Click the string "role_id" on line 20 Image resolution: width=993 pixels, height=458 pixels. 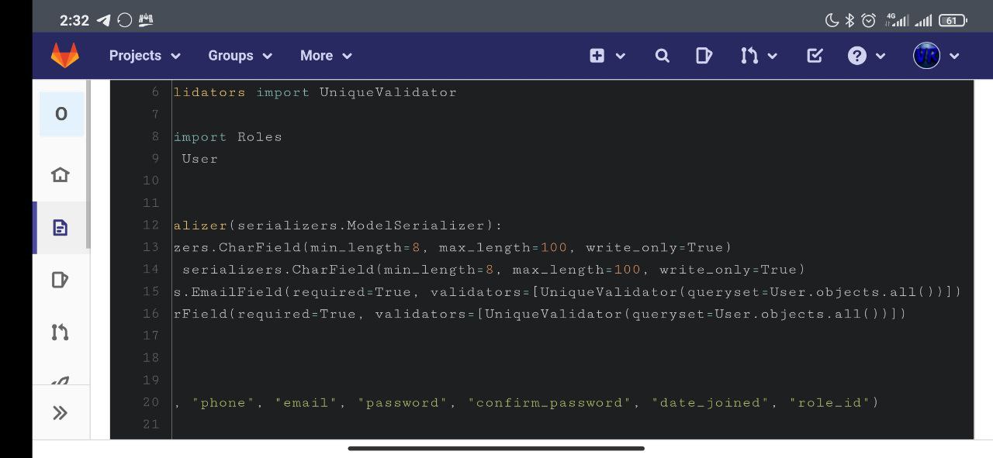[830, 403]
